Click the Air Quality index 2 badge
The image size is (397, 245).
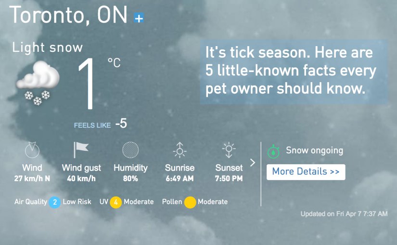point(55,202)
